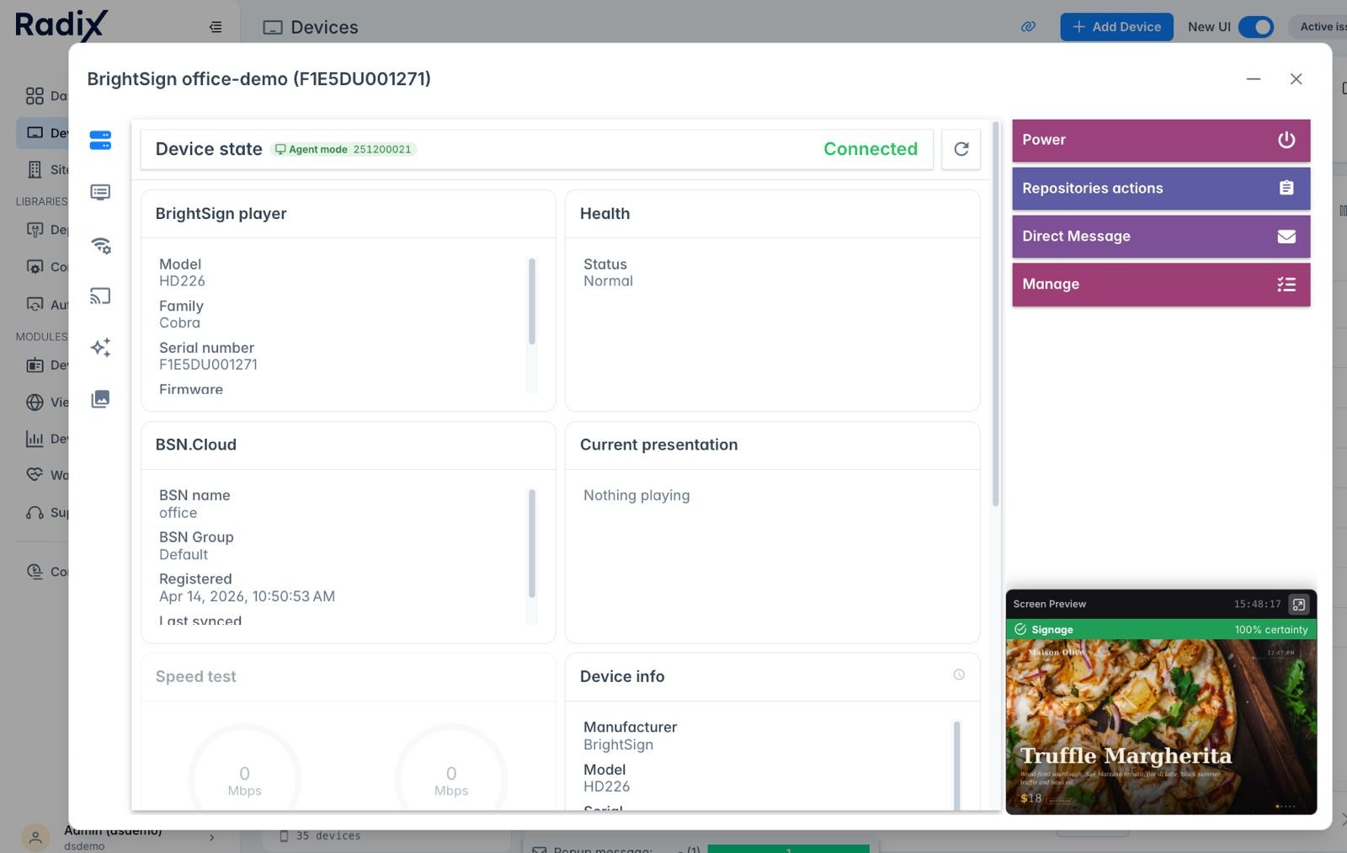This screenshot has width=1347, height=853.
Task: Minimize the BrightSign device dialog
Action: pyautogui.click(x=1254, y=79)
